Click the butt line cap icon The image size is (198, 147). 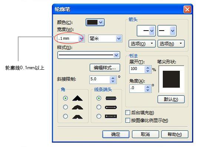111,98
